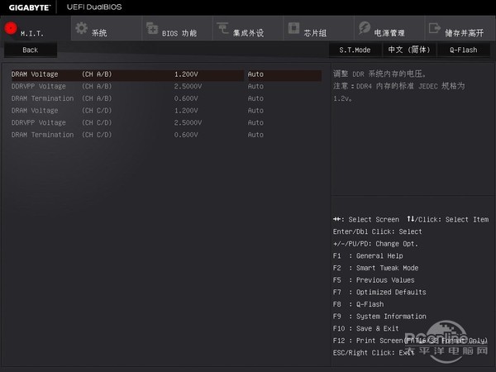Click the gear icon for 系统 tab
The width and height of the screenshot is (496, 372).
click(x=82, y=28)
